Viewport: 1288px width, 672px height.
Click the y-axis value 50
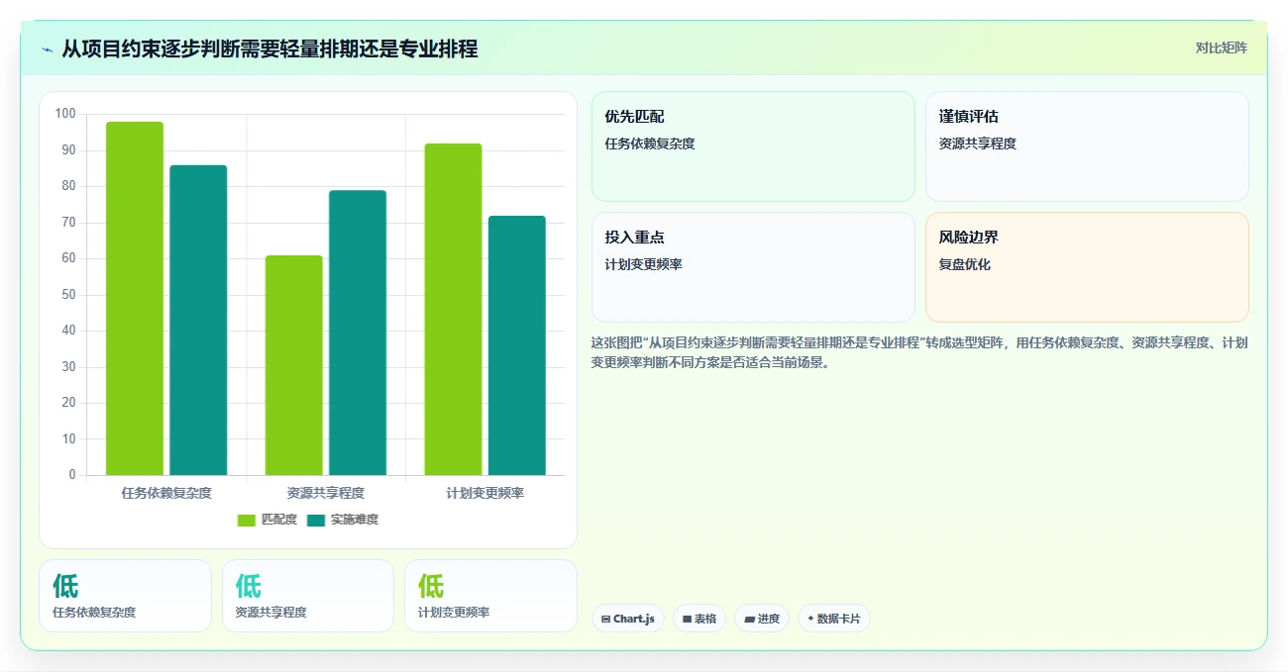pos(68,295)
